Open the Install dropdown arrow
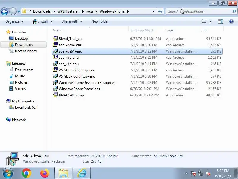The image size is (238, 179). [x=51, y=21]
